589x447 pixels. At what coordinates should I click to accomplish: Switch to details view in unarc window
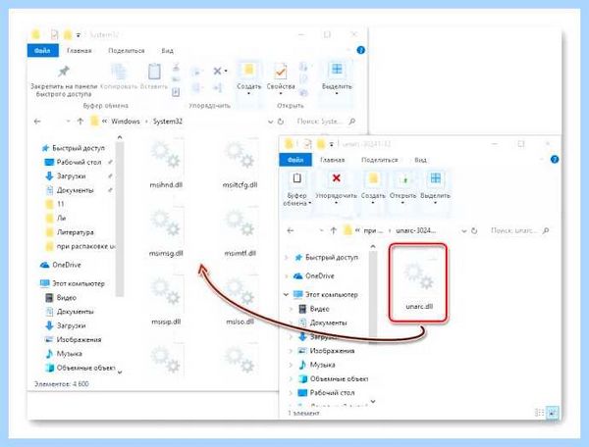click(539, 413)
